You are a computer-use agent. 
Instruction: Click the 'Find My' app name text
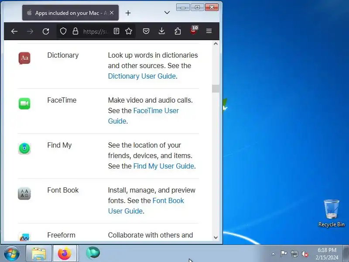tap(59, 145)
